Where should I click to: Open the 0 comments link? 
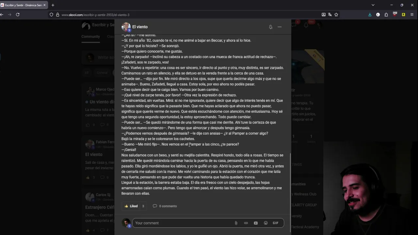pos(165,206)
